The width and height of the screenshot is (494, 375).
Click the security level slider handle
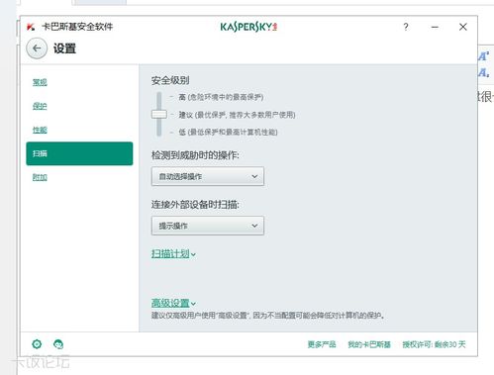159,114
